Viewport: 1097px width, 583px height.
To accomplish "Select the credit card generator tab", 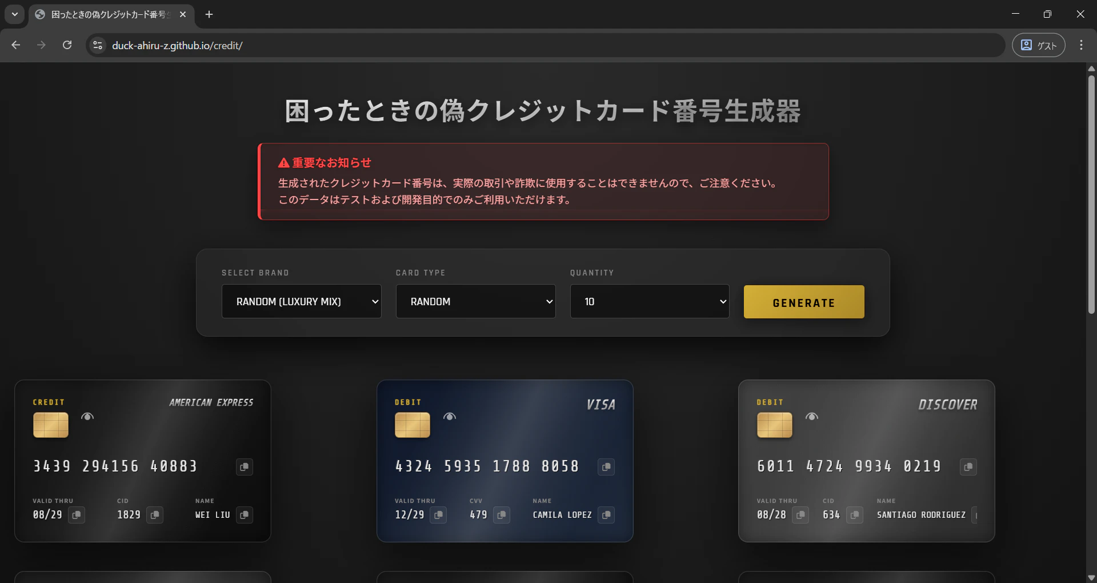I will pyautogui.click(x=111, y=14).
